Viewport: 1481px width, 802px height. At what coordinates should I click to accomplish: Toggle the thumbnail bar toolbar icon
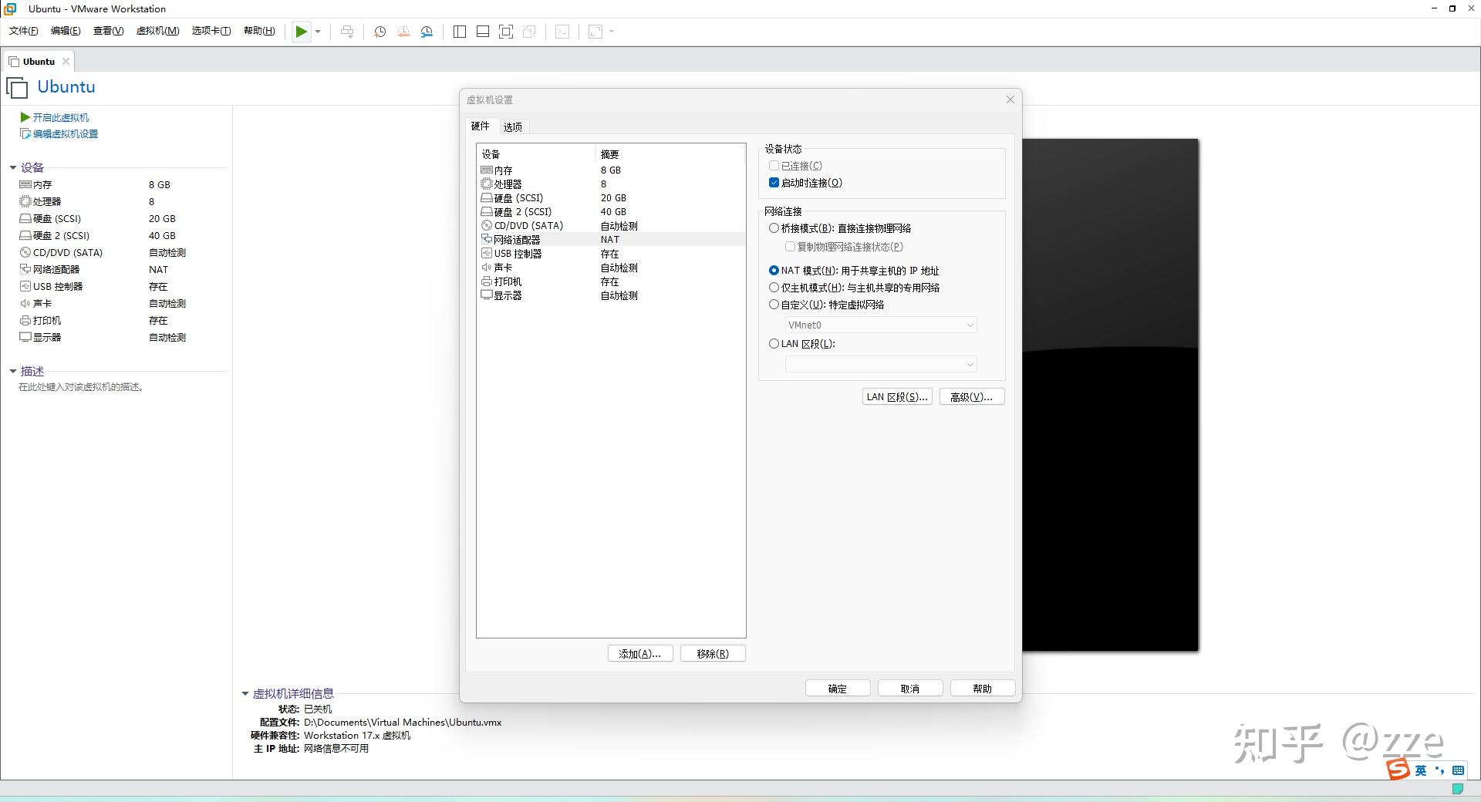point(482,32)
